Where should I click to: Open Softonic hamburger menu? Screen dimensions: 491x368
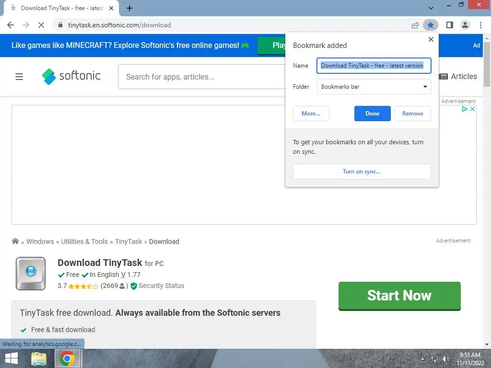pos(19,77)
